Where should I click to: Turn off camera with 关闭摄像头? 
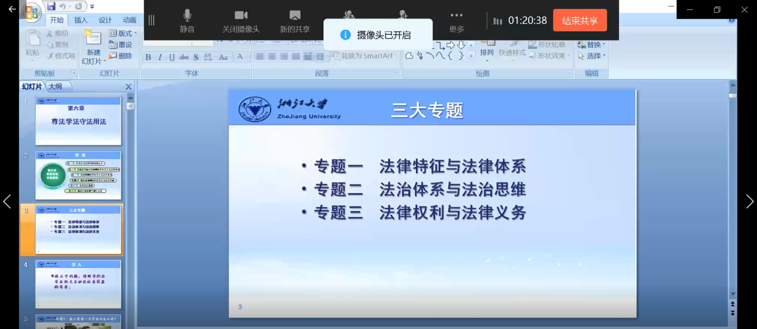(241, 21)
